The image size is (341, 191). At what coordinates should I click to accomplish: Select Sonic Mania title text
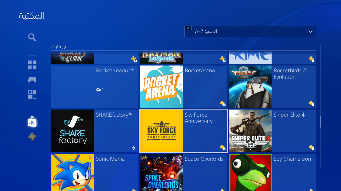pyautogui.click(x=110, y=159)
